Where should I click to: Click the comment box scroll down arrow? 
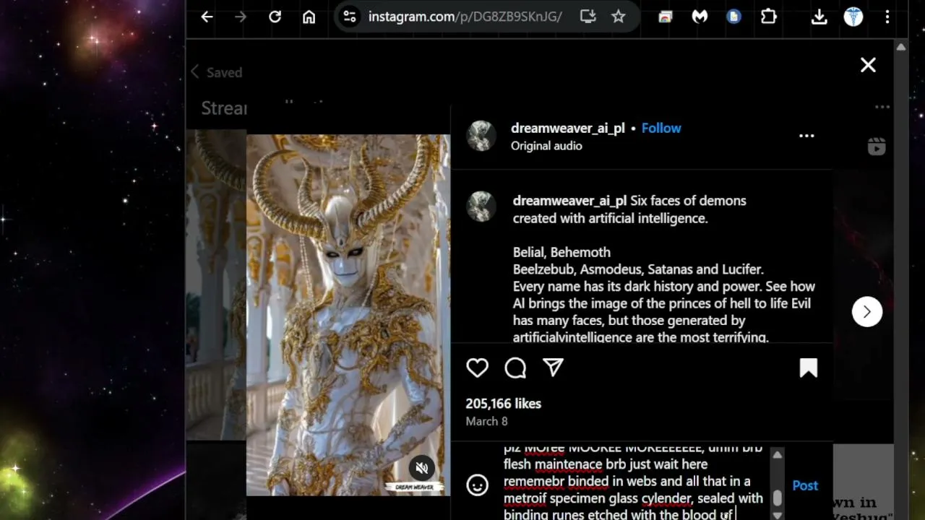(x=777, y=514)
